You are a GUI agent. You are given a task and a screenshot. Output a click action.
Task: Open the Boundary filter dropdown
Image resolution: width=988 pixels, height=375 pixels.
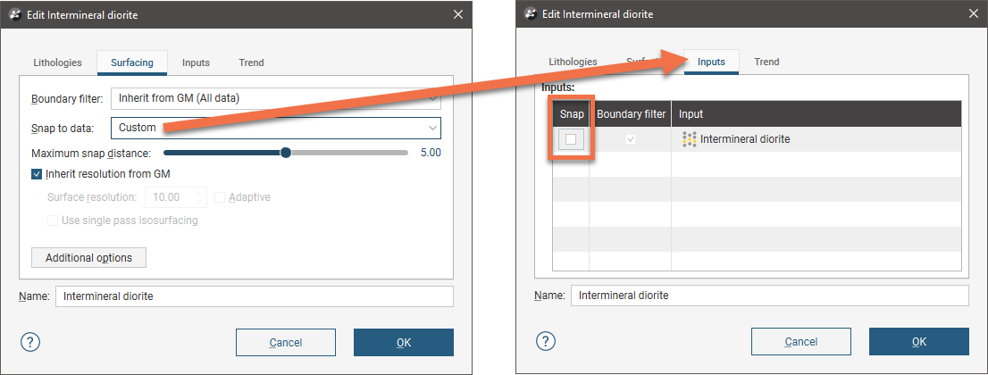click(276, 98)
